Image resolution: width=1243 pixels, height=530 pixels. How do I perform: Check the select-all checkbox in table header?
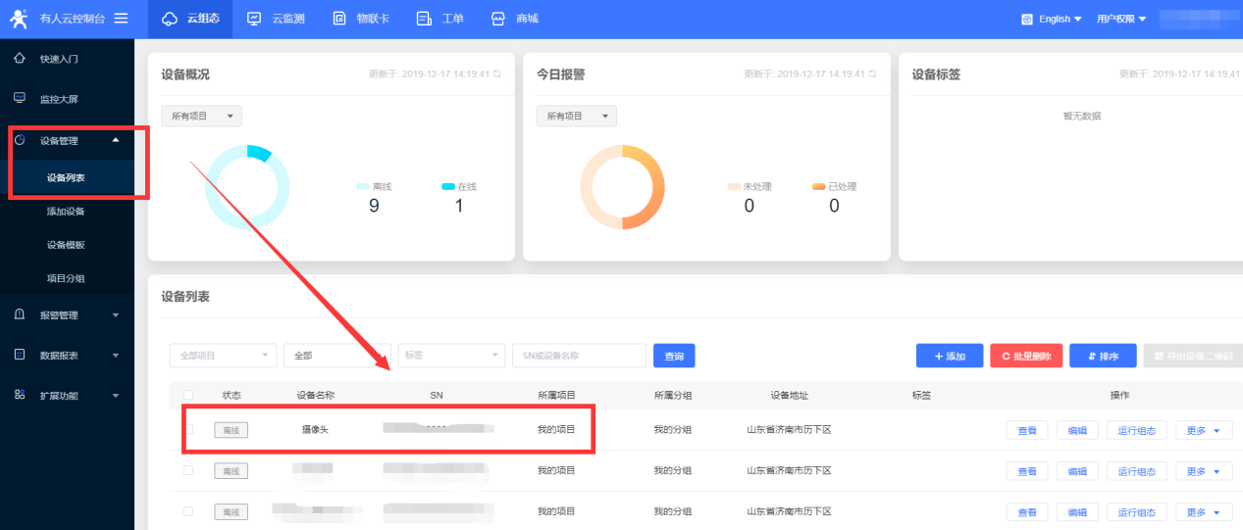(188, 395)
